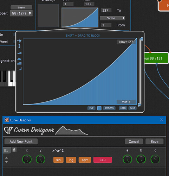
Task: Apply the linear ramp curve preset
Action: [19, 53]
